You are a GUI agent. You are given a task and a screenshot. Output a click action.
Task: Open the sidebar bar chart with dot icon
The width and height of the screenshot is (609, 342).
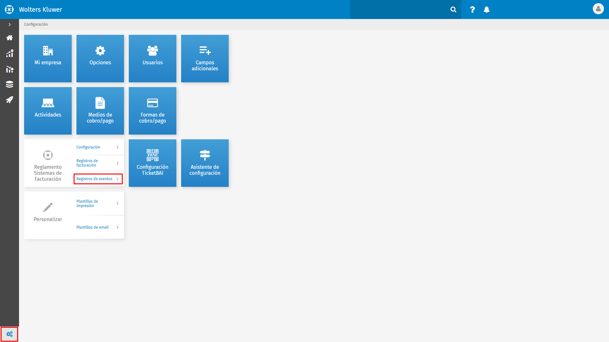tap(10, 53)
